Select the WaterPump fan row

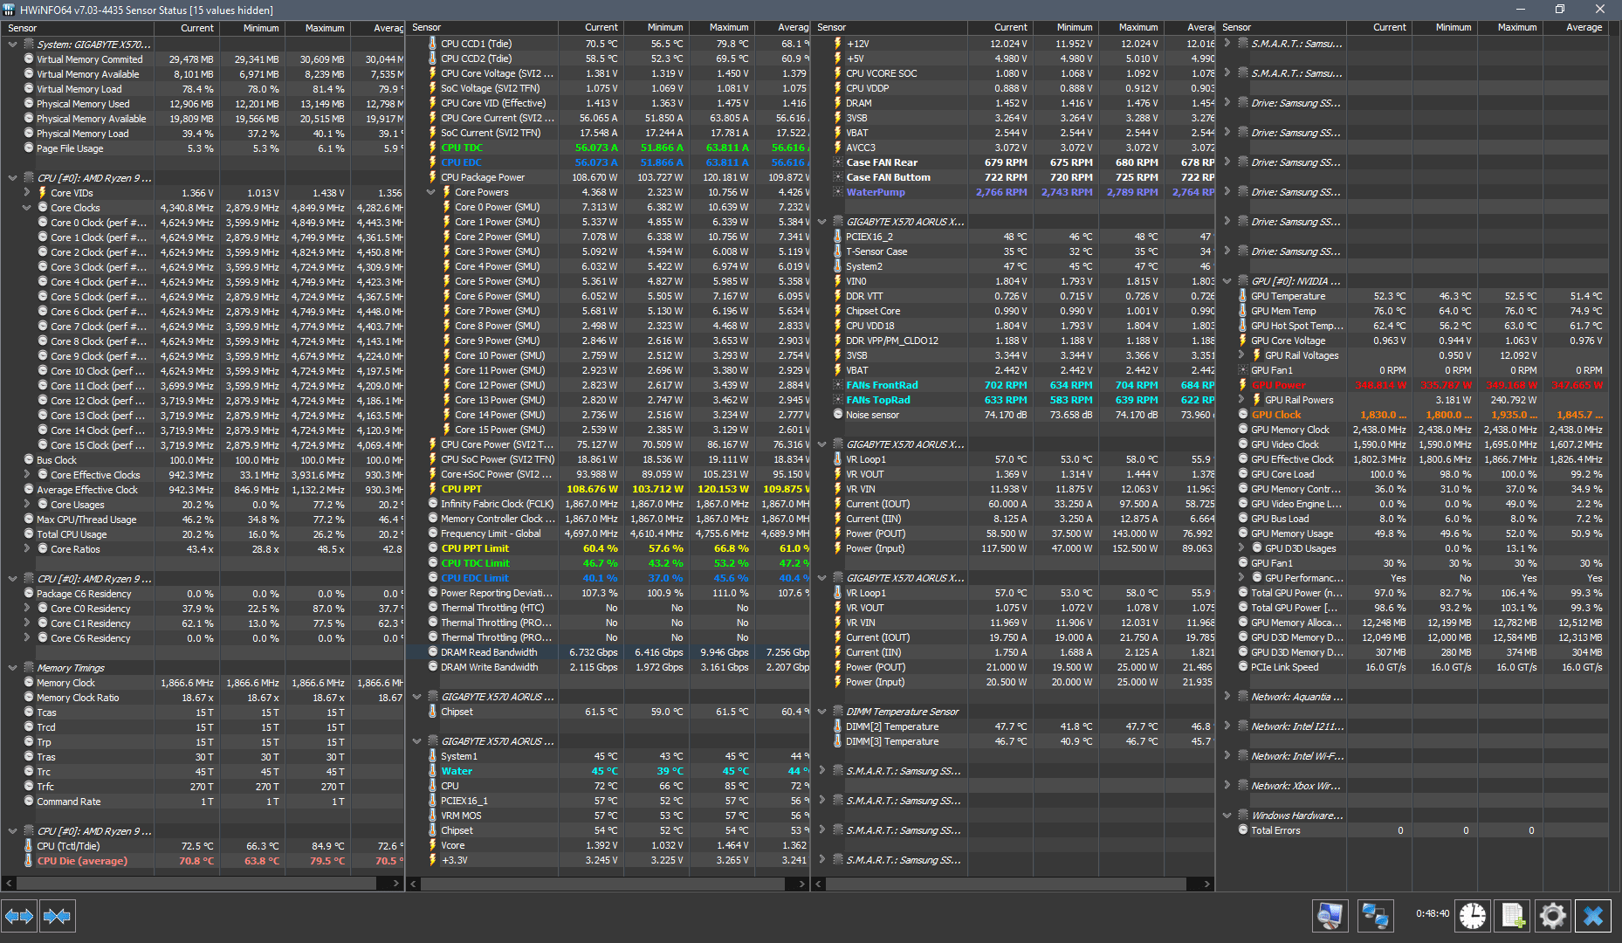(1013, 192)
